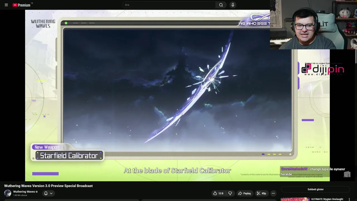This screenshot has height=201, width=357.
Task: Like the video showing 13 B
Action: [x=218, y=193]
